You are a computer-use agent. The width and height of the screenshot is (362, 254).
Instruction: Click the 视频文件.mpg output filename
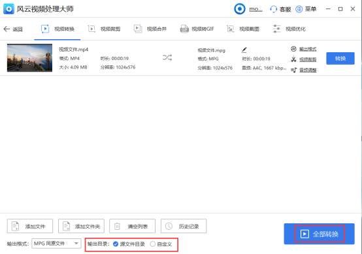tap(211, 50)
